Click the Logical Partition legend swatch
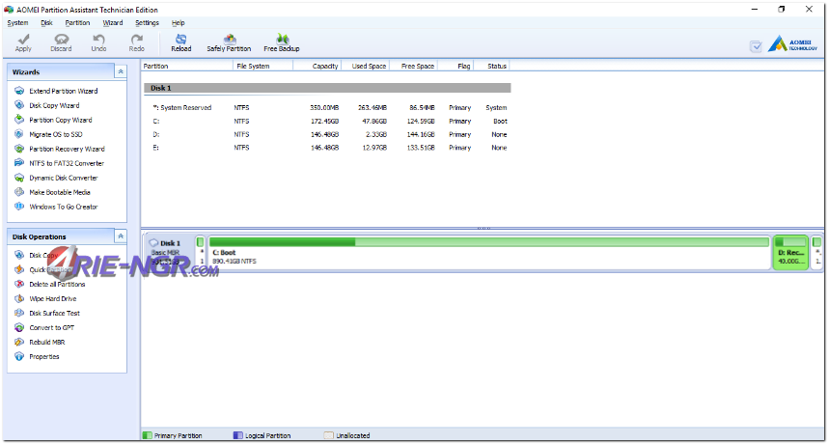Image resolution: width=828 pixels, height=444 pixels. 238,435
